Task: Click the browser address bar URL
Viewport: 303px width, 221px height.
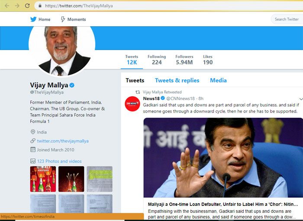Action: [x=79, y=6]
